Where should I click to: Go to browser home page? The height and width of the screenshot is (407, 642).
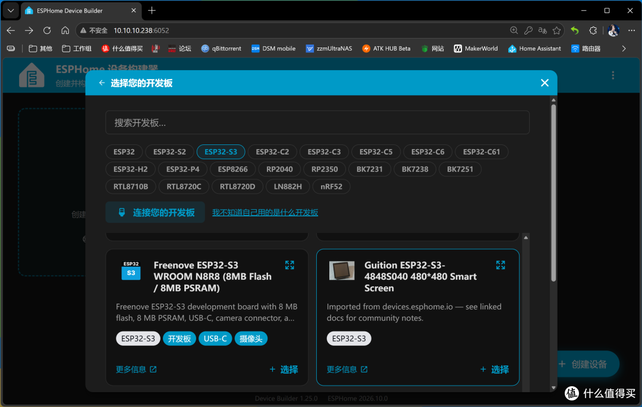[x=65, y=30]
